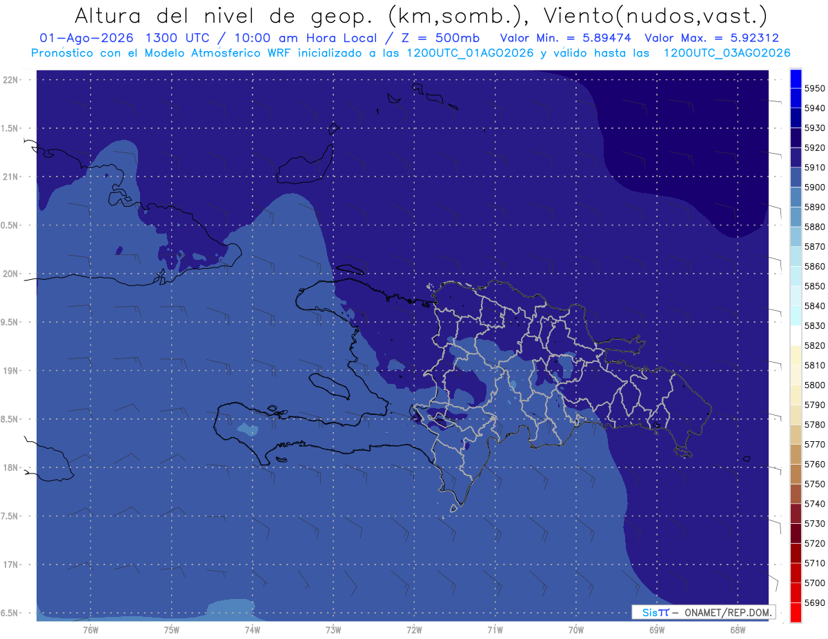Click the '5840' color scale value
This screenshot has height=639, width=828.
coord(814,306)
